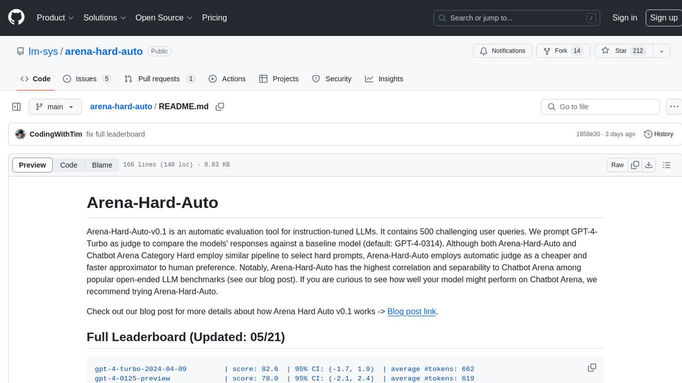Open more file actions ellipsis menu
The width and height of the screenshot is (682, 383).
(674, 107)
